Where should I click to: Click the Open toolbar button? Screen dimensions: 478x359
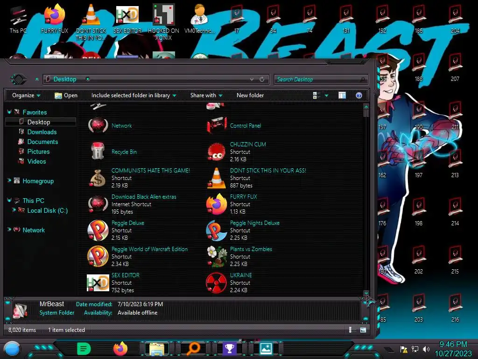pos(66,95)
